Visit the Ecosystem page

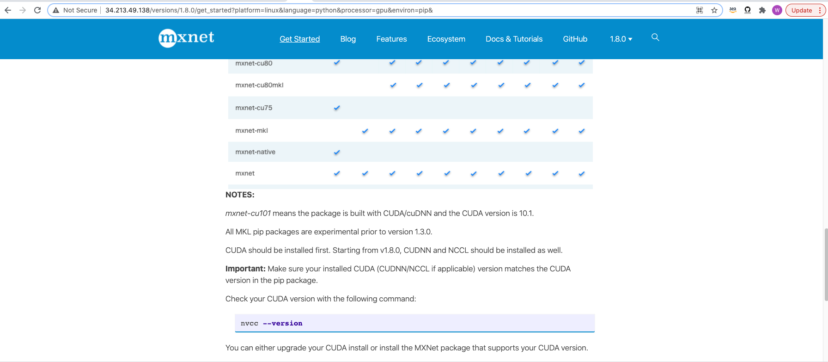tap(446, 39)
